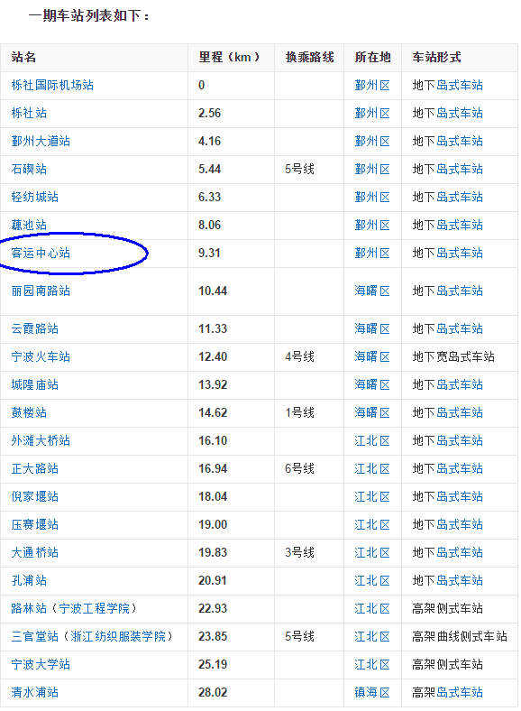Viewport: 521px width, 711px height.
Task: Open 岛式车站 link in 孔浦站 row
Action: pyautogui.click(x=460, y=580)
